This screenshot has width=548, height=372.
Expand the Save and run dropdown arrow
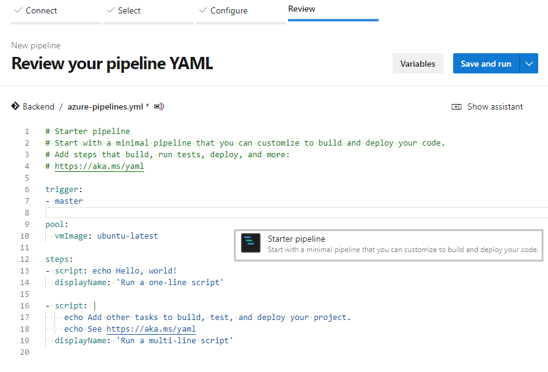(x=529, y=64)
